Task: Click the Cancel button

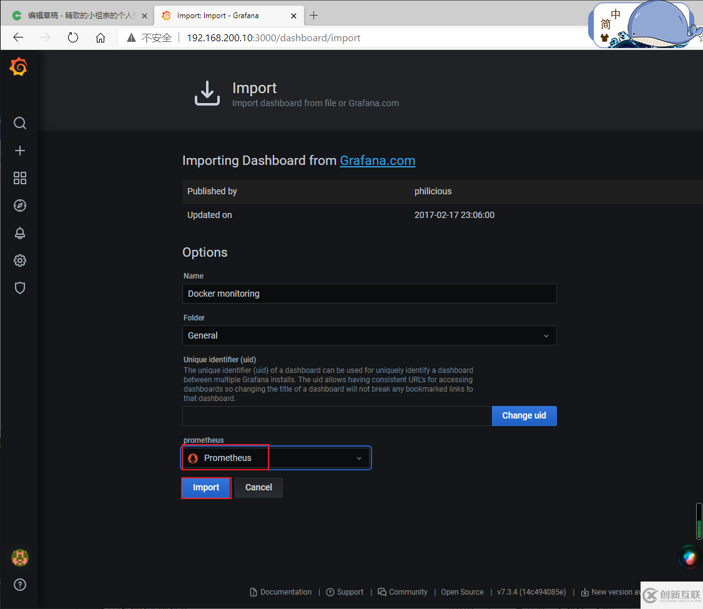Action: 258,487
